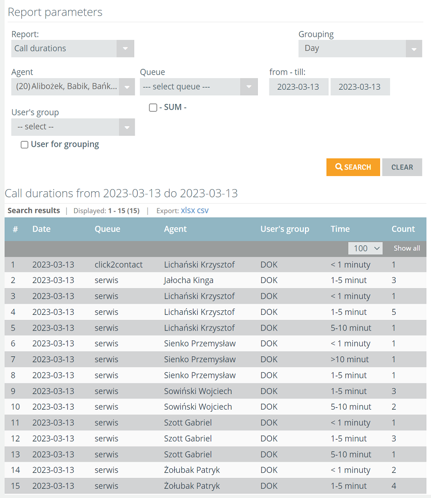Viewport: 431px width, 498px height.
Task: Click Sienko Przemysław in row 6
Action: [200, 344]
